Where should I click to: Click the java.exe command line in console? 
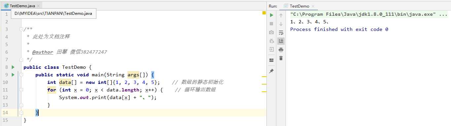[x=369, y=14]
